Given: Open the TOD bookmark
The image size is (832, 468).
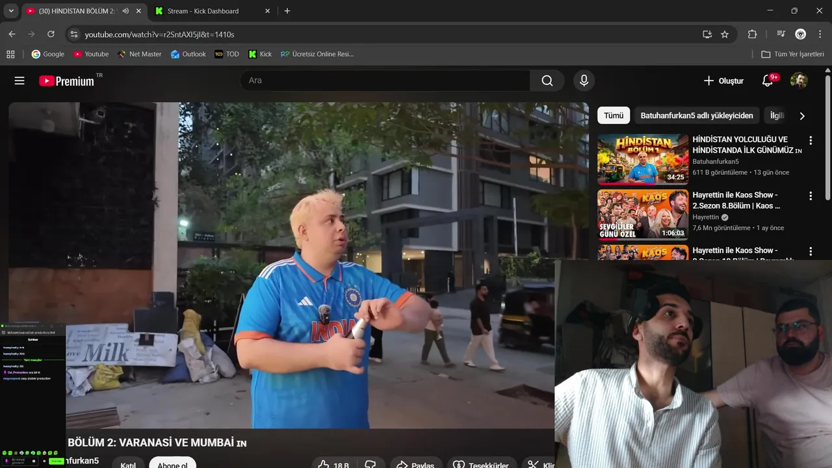Looking at the screenshot, I should (227, 54).
